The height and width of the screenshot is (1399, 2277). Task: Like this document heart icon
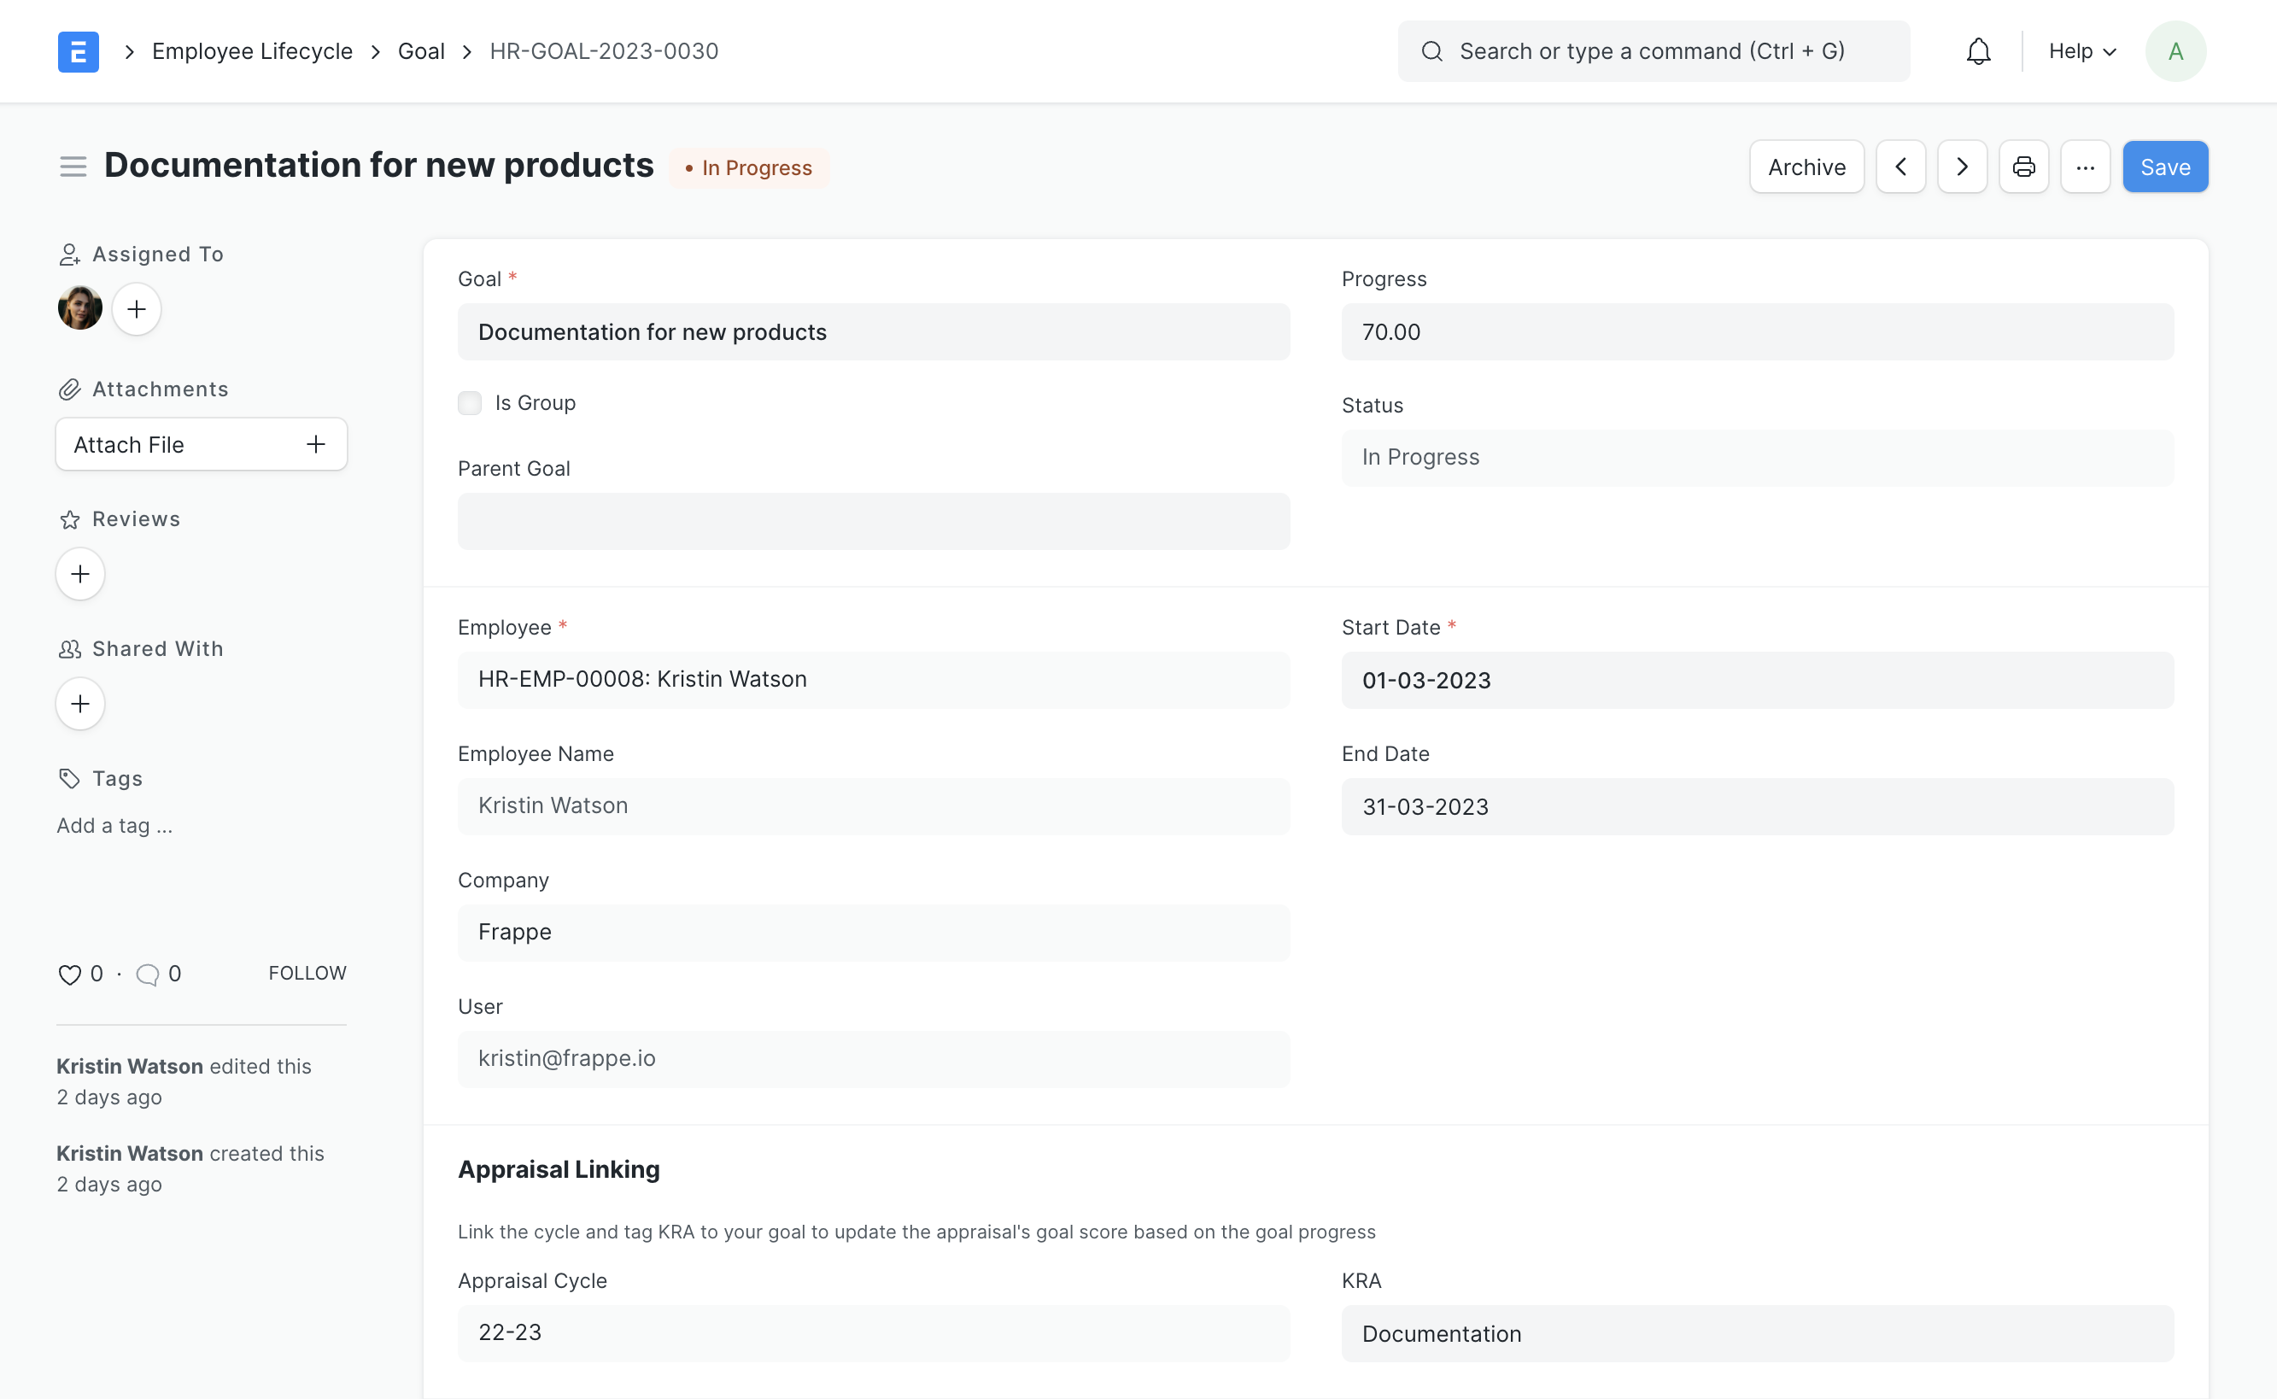(69, 975)
